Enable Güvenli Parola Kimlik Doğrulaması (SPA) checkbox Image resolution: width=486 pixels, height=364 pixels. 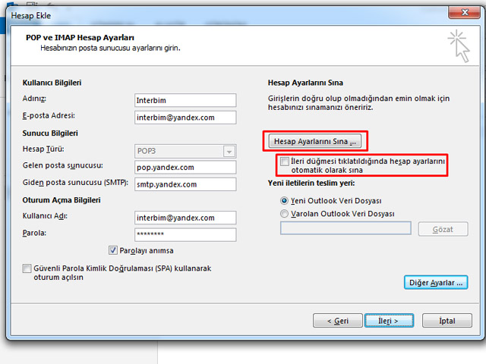click(x=28, y=268)
